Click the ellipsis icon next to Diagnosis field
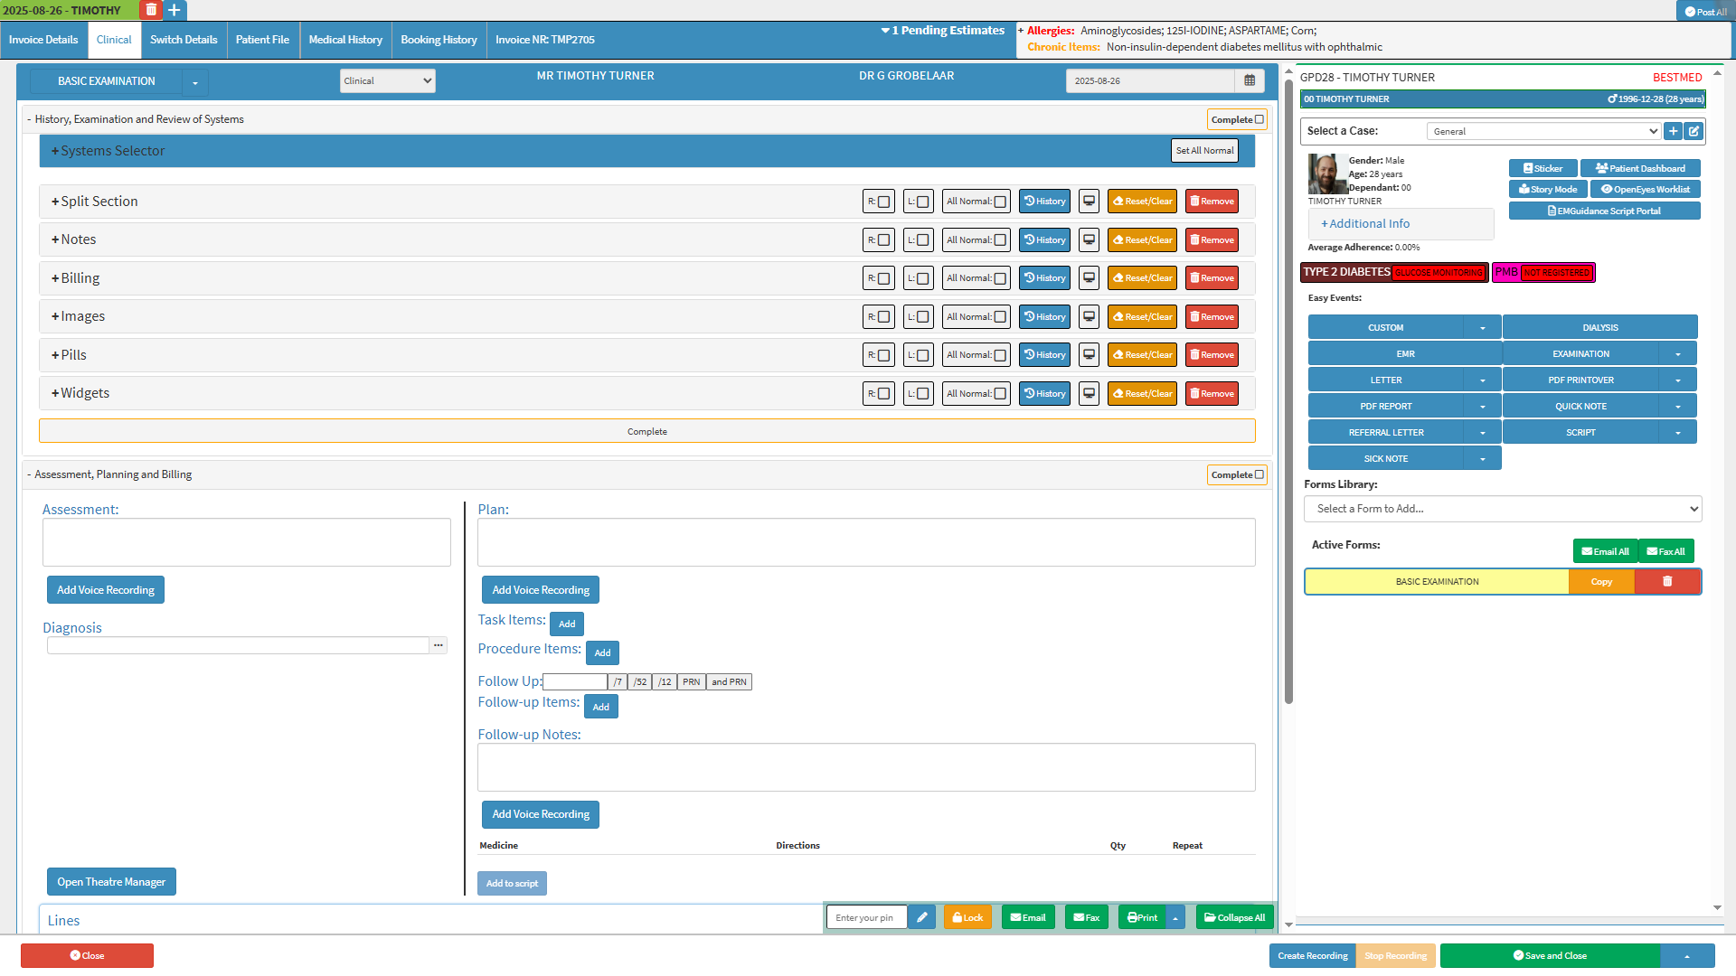This screenshot has height=976, width=1736. (x=439, y=645)
